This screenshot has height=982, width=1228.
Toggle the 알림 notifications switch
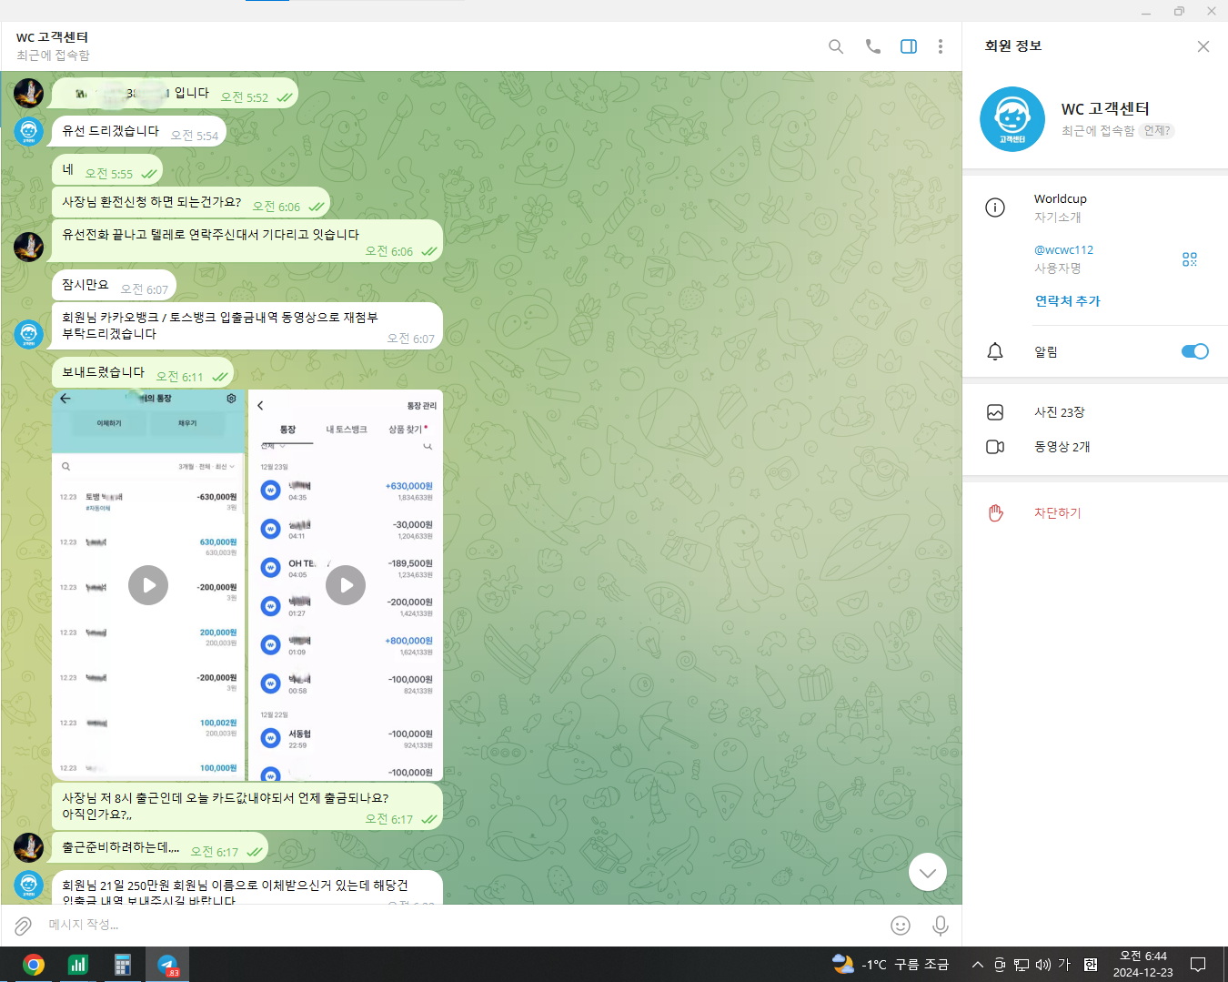pyautogui.click(x=1194, y=351)
